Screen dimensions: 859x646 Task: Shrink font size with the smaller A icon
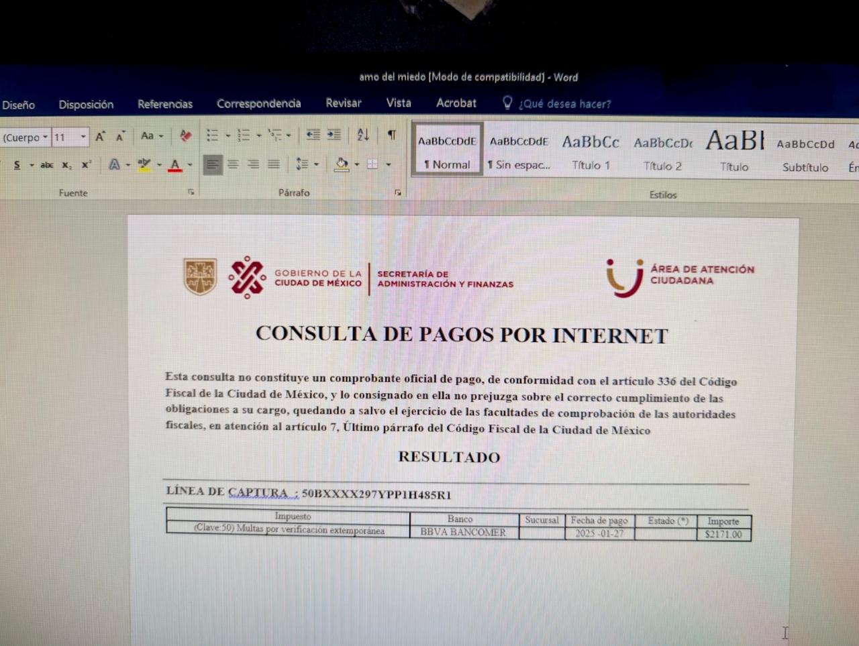click(120, 137)
